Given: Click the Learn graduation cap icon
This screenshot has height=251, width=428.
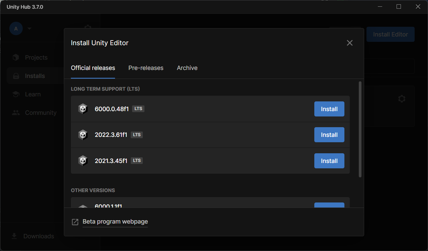Looking at the screenshot, I should 16,94.
